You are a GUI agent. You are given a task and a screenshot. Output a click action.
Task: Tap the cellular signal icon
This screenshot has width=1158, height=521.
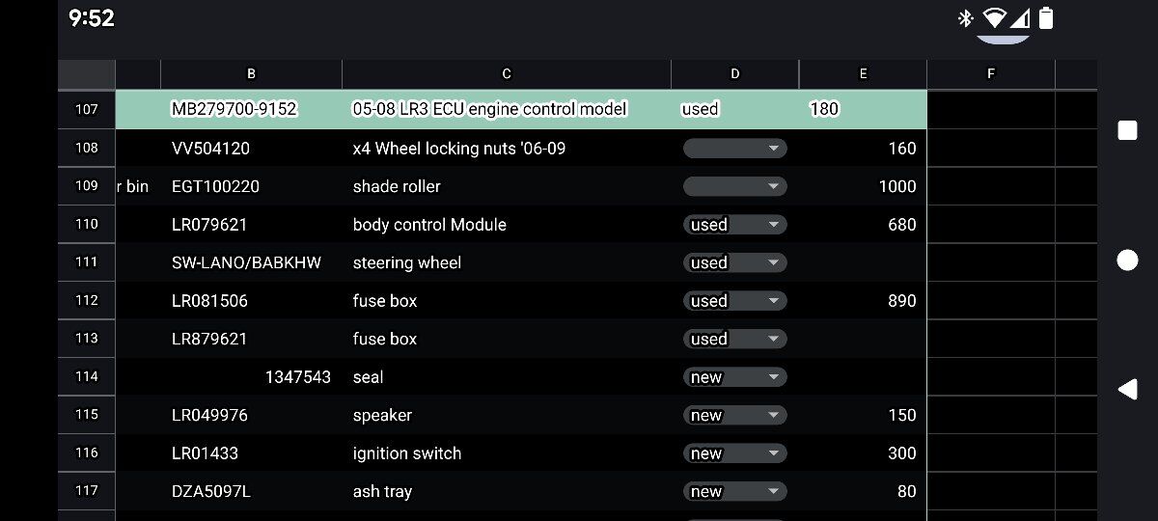pyautogui.click(x=1021, y=18)
